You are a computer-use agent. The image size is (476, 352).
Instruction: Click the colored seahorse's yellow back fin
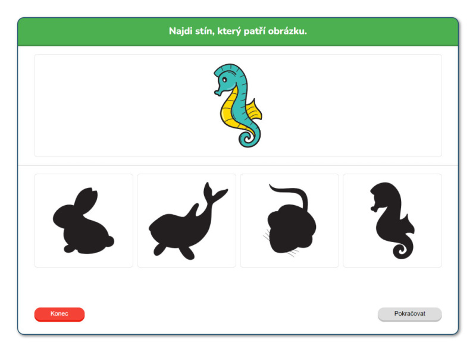(254, 111)
